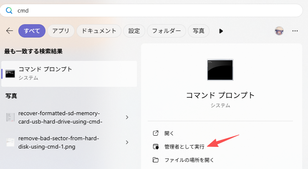Click the Command Prompt icon in results list
Image resolution: width=308 pixels, height=169 pixels.
click(x=10, y=74)
